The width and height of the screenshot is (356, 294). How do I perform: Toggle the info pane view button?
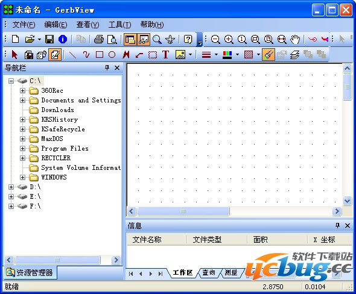[x=144, y=39]
